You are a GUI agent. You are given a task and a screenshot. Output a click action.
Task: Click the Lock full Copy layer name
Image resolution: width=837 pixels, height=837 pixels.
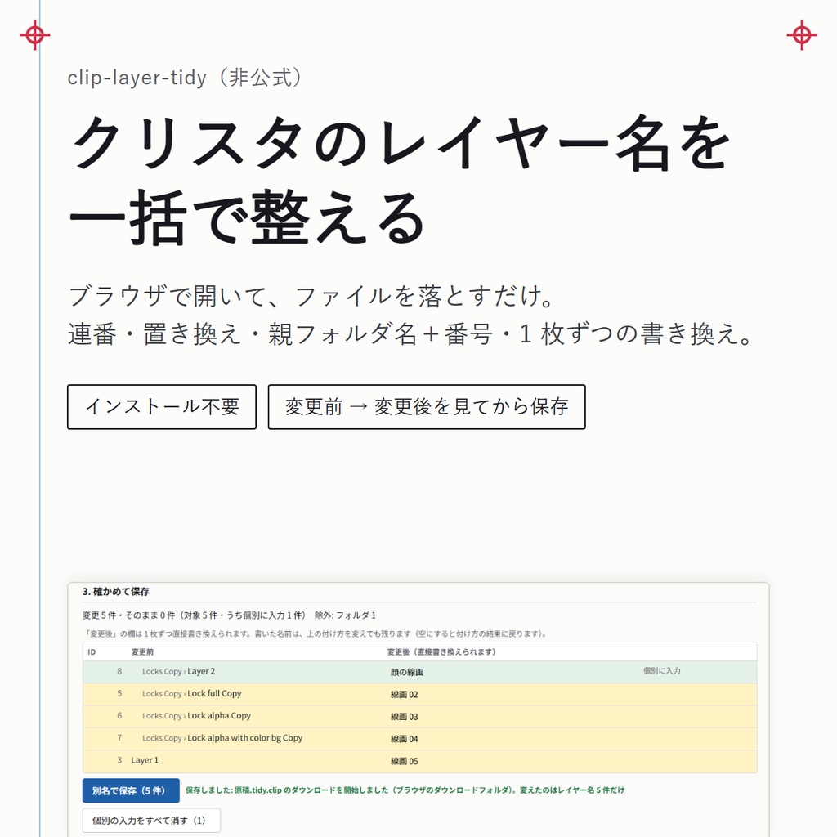pos(214,693)
